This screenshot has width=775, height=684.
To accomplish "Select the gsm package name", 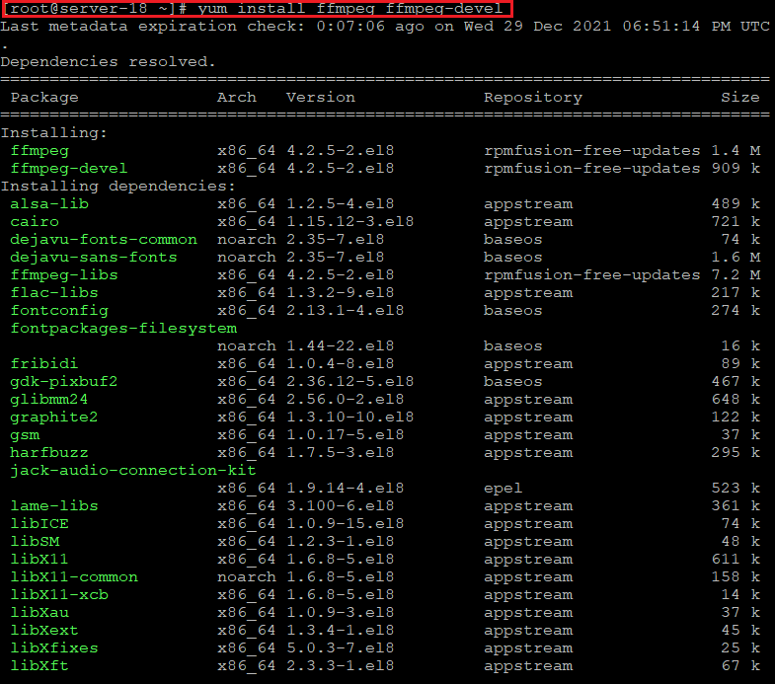I will point(25,435).
